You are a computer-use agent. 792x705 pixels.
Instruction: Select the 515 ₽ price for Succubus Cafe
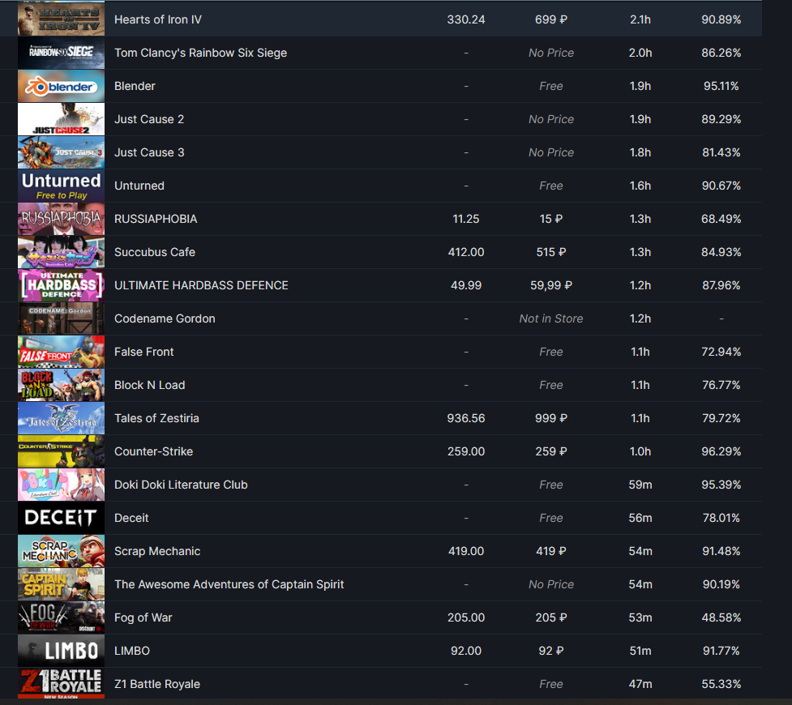[x=551, y=252]
